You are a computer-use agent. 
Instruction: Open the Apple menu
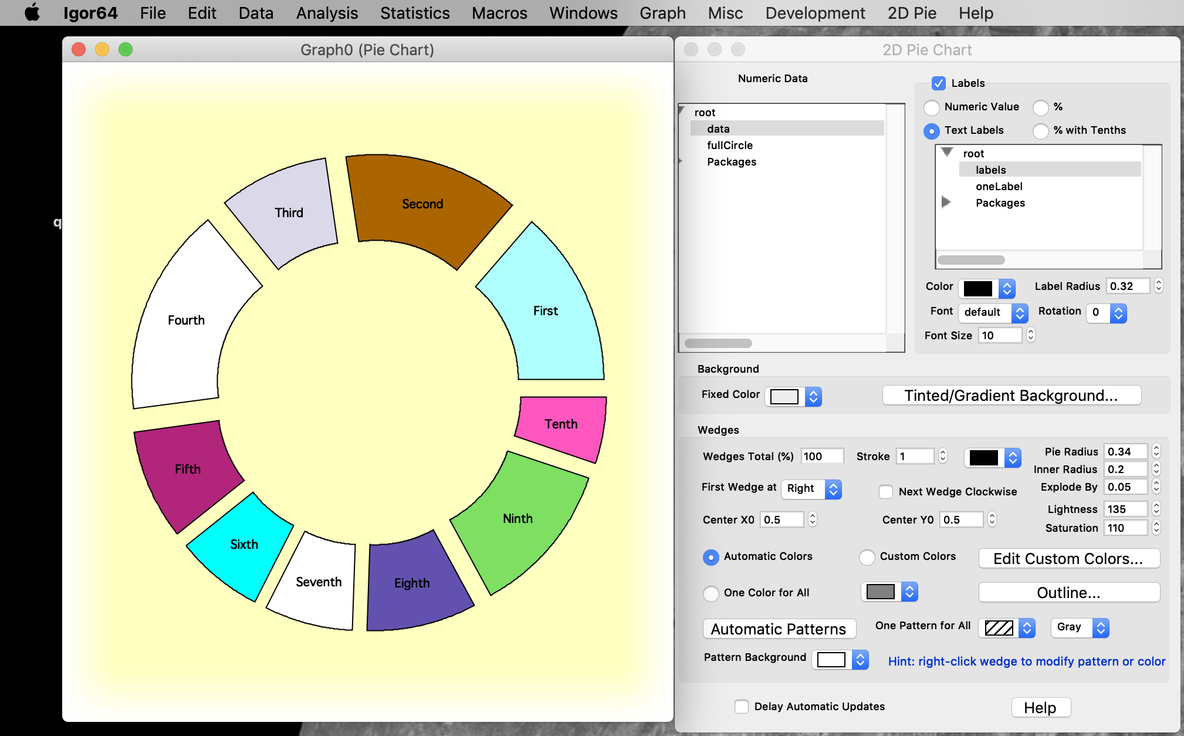click(x=32, y=12)
